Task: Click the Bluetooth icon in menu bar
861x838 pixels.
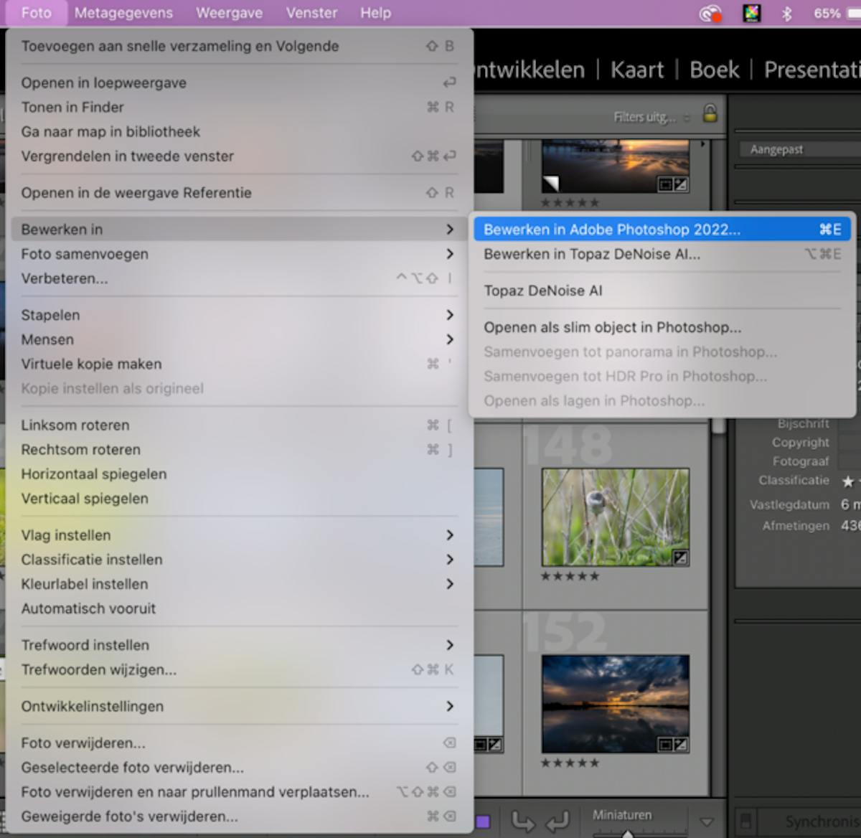Action: coord(786,13)
